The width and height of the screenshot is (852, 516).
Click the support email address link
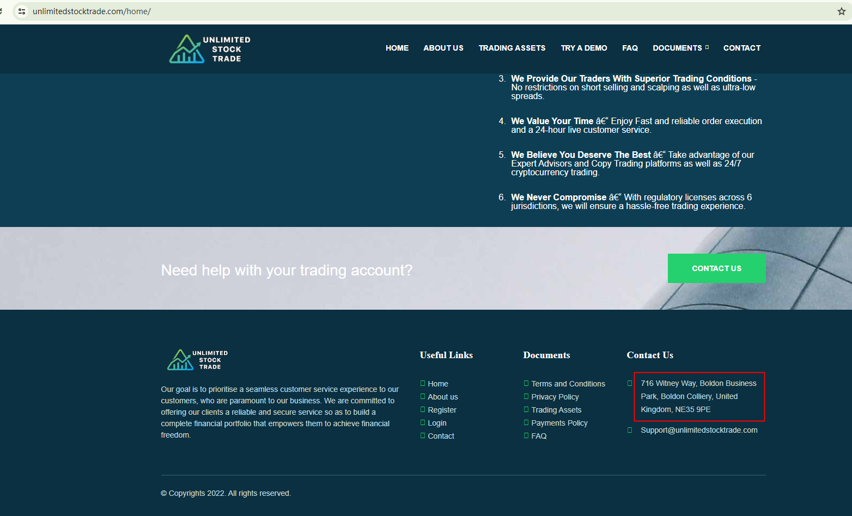[x=698, y=430]
